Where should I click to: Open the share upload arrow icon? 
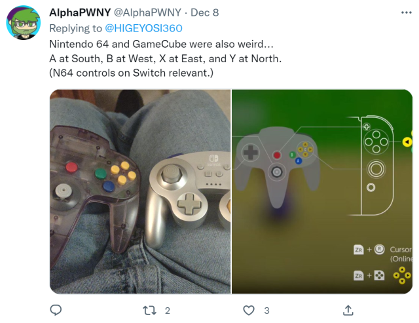pyautogui.click(x=348, y=310)
